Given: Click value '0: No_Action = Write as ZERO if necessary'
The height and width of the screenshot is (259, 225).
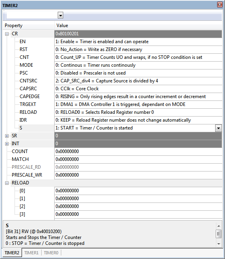Looking at the screenshot, I should [x=138, y=49].
